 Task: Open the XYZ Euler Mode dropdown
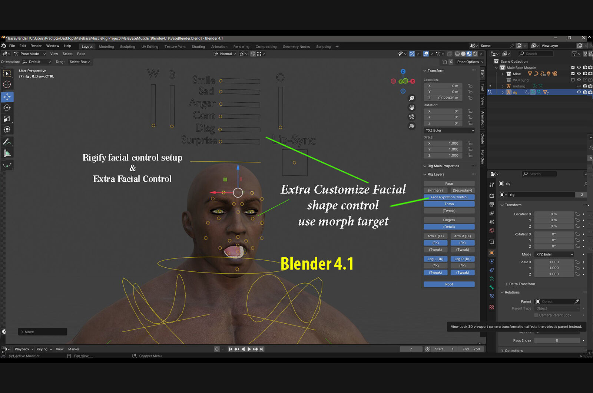554,254
